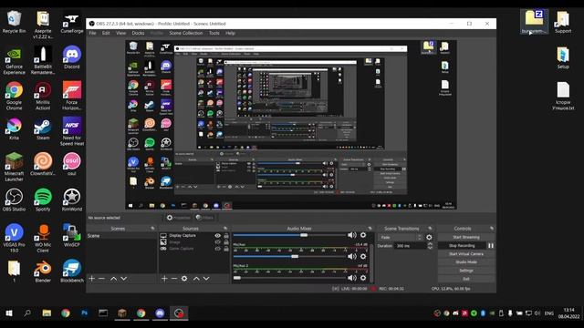Open the Edit menu in OBS
Screen dimensions: 584x328
pos(106,33)
